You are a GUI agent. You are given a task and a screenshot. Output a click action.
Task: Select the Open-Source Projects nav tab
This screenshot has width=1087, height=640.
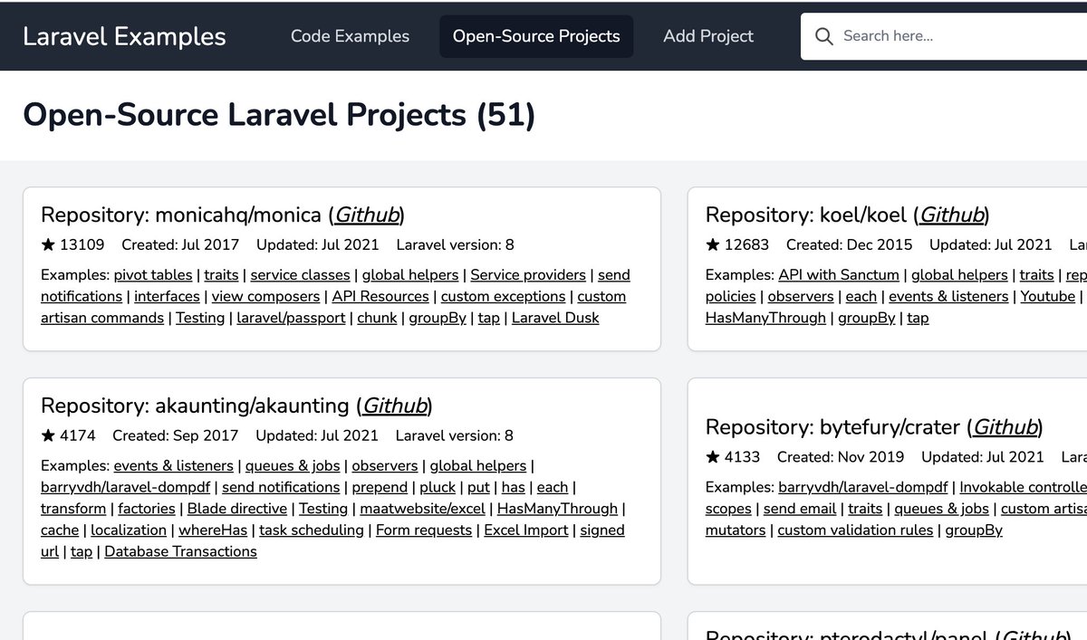pyautogui.click(x=536, y=36)
